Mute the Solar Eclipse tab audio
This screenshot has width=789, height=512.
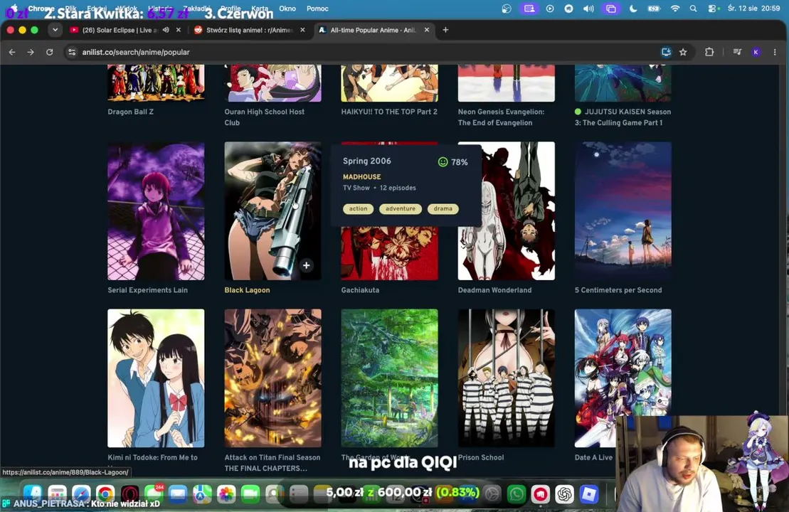pyautogui.click(x=166, y=30)
